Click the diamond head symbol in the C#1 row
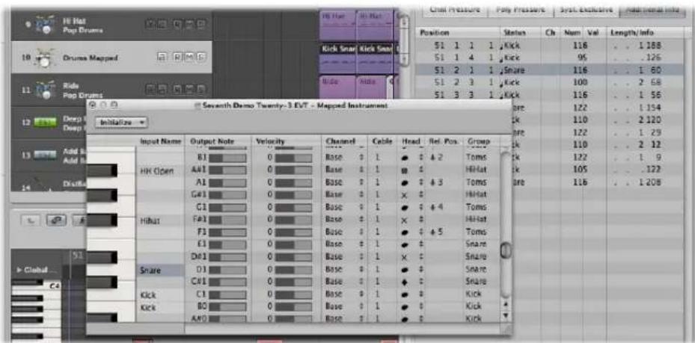 (x=405, y=282)
